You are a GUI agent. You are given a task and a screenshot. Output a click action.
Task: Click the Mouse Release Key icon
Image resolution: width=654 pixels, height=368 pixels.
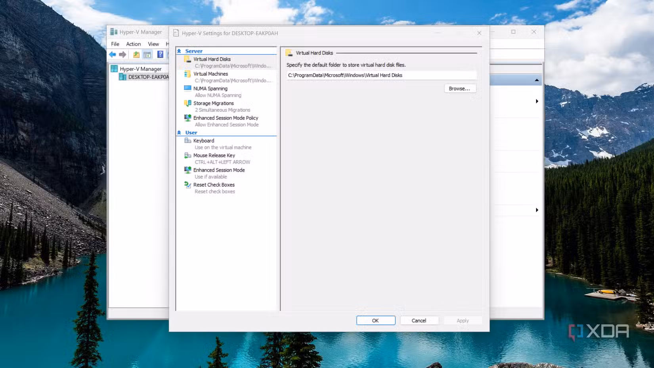(187, 155)
